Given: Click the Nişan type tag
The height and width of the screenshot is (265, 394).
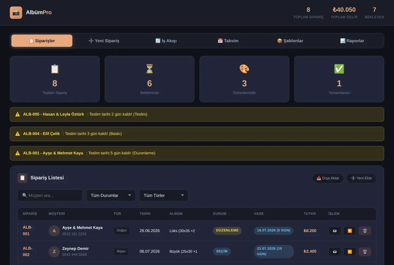Looking at the screenshot, I should coord(121,252).
